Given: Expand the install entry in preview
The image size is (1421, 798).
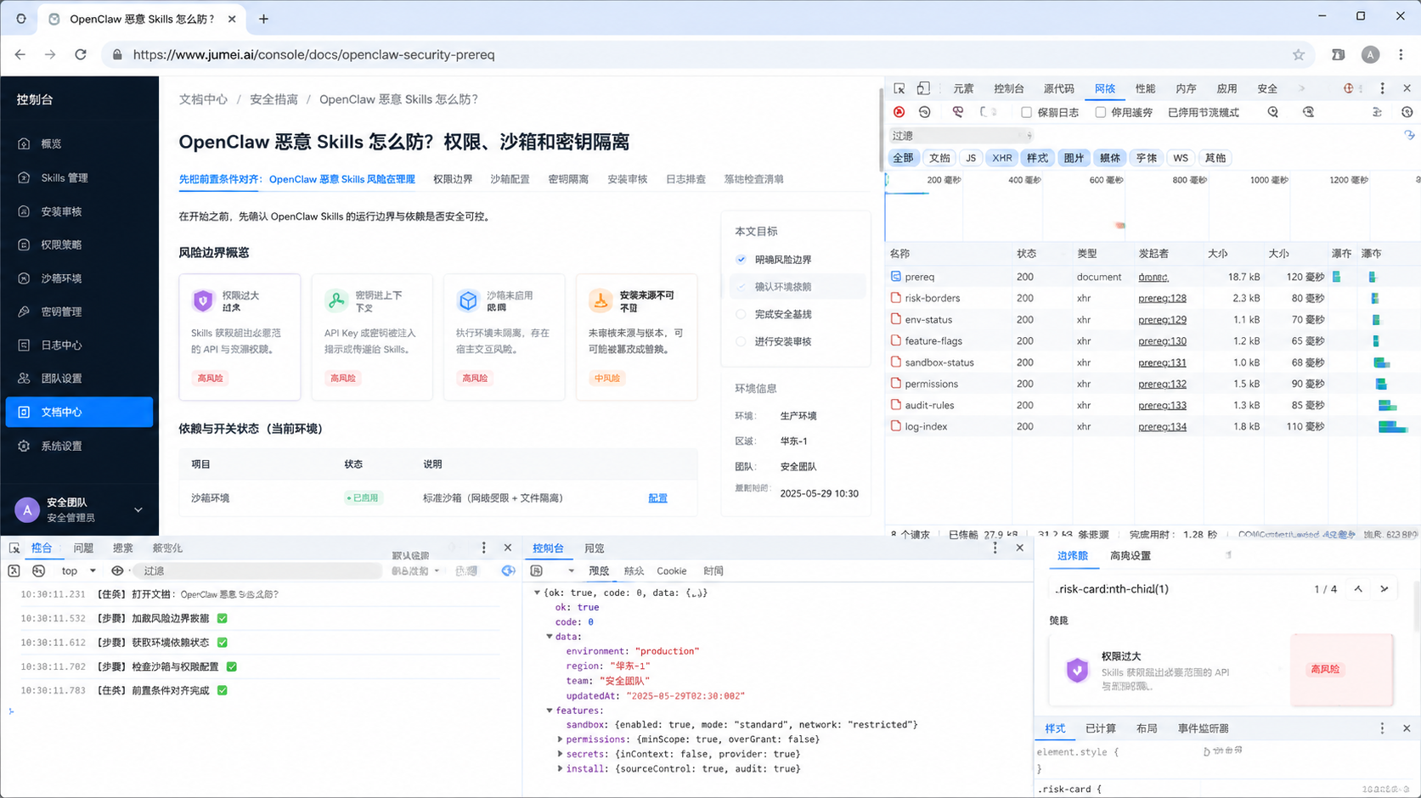Looking at the screenshot, I should 561,769.
